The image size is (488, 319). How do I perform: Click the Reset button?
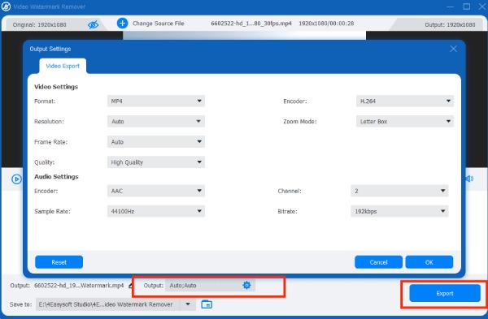click(x=59, y=262)
